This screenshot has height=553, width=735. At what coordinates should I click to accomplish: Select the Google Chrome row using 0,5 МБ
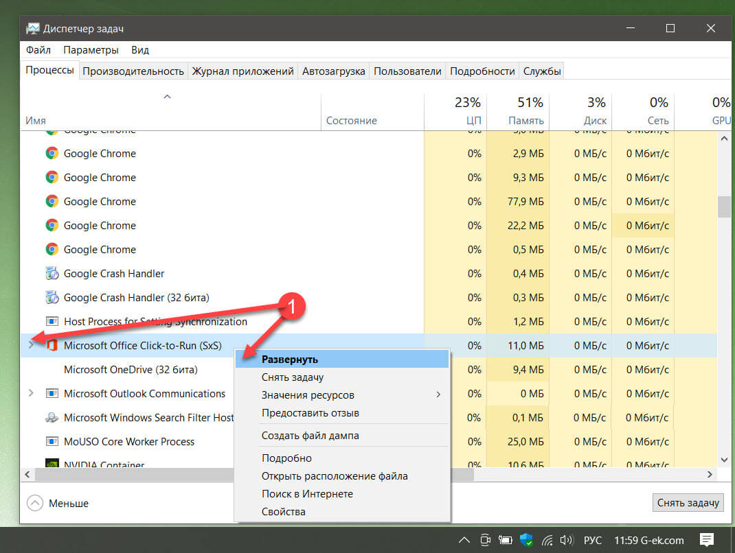(x=368, y=250)
